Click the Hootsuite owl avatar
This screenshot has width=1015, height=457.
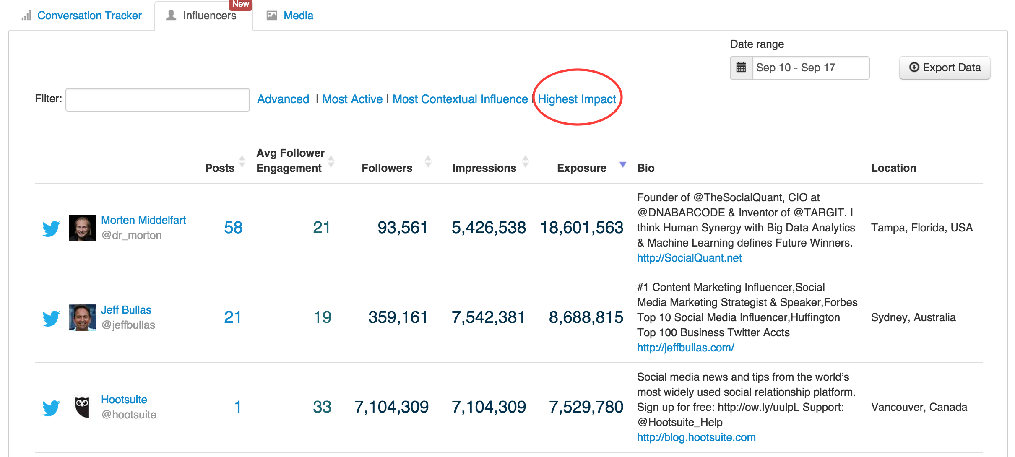click(82, 408)
